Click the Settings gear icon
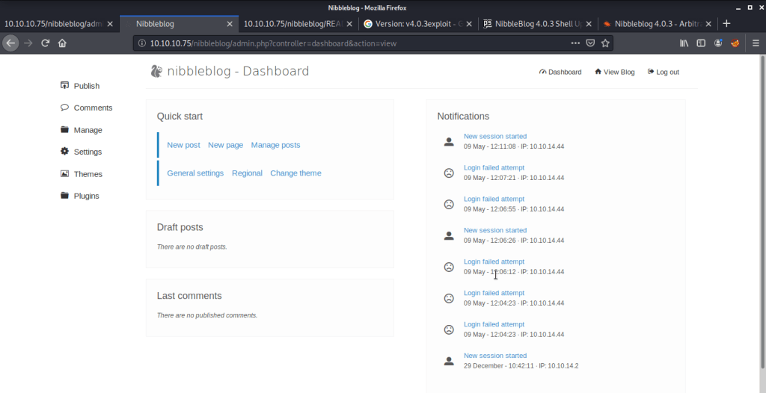The width and height of the screenshot is (766, 393). point(65,152)
